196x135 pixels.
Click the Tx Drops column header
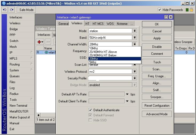tap(181, 48)
